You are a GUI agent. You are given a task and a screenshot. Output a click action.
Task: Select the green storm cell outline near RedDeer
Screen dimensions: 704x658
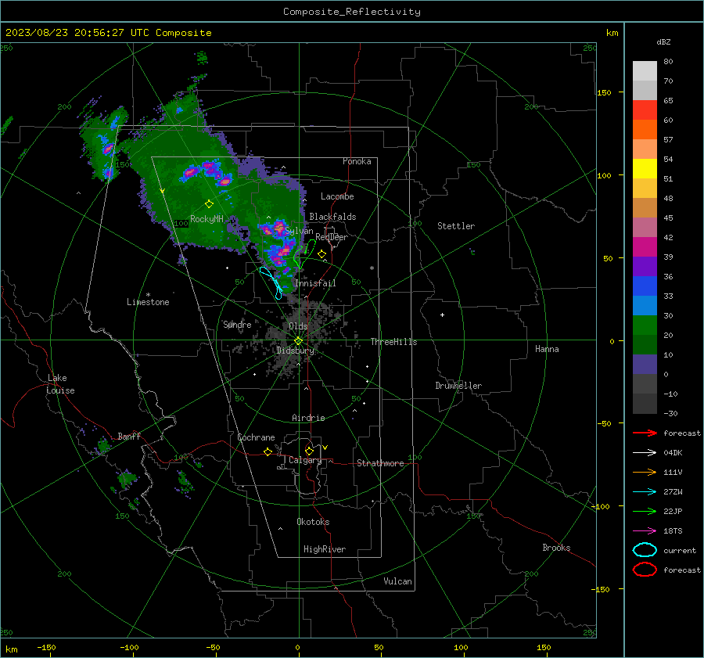304,254
